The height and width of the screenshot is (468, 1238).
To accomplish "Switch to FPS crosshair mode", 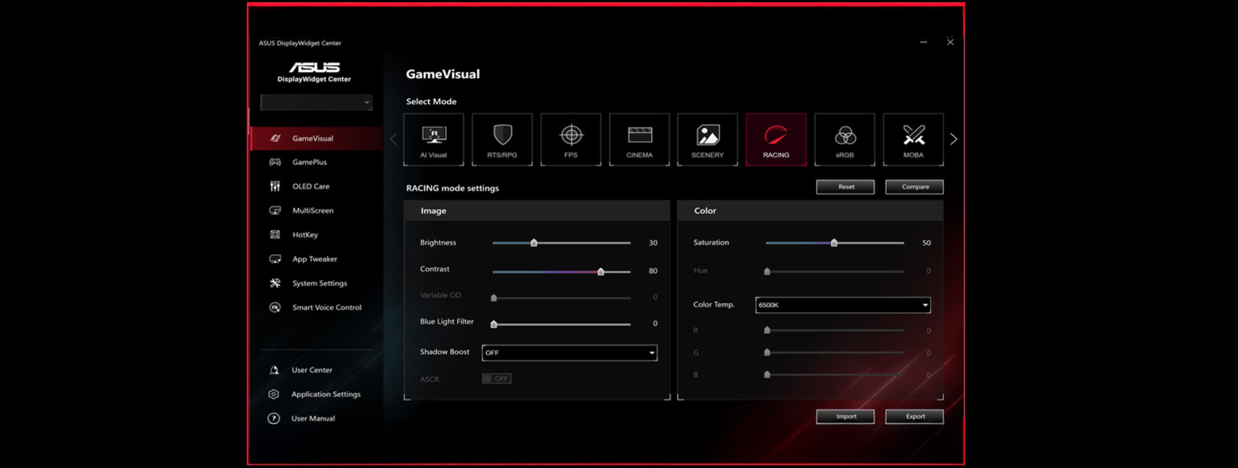I will point(571,139).
